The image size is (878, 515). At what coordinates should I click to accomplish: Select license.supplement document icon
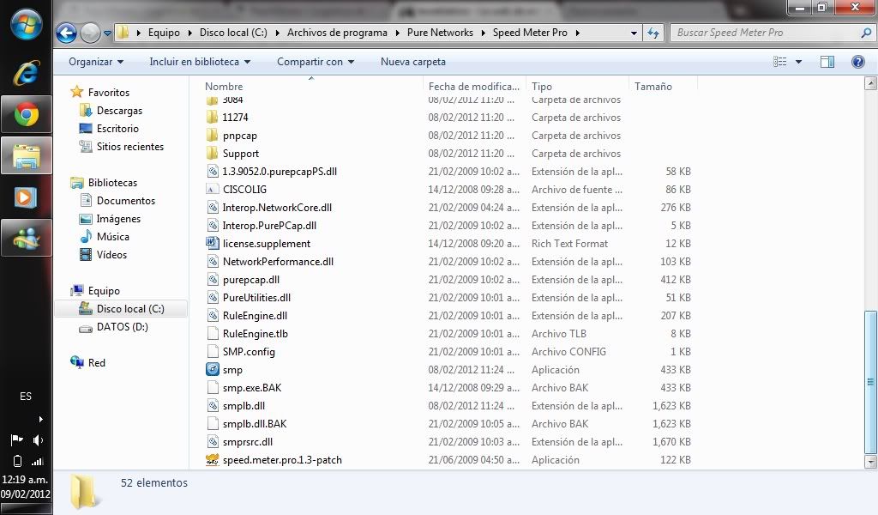tap(213, 243)
